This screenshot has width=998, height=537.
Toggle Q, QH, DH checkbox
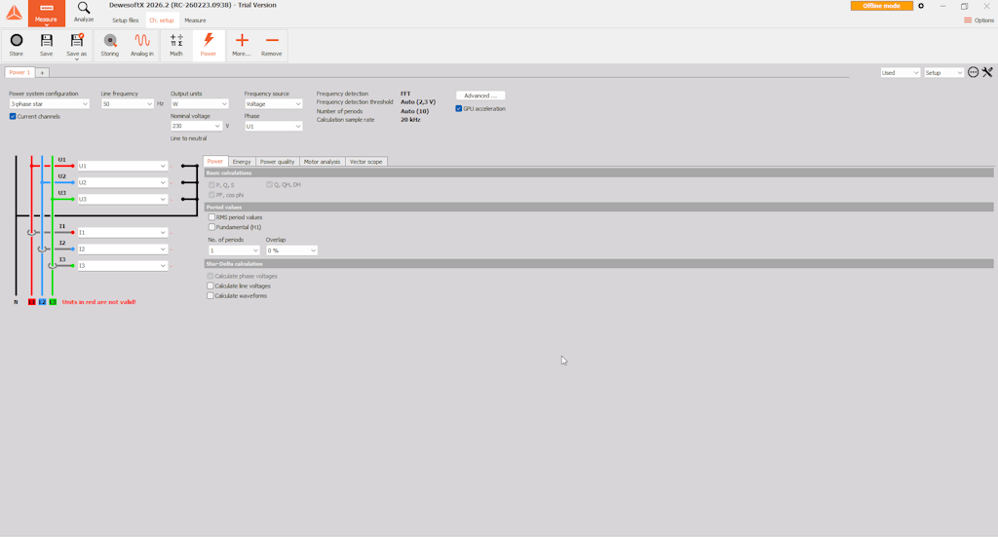coord(269,184)
